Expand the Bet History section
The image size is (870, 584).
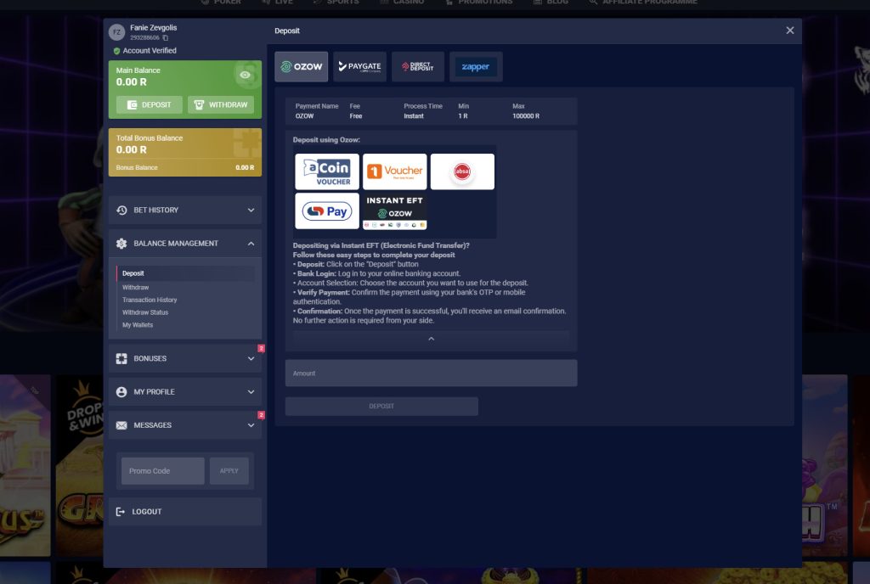coord(184,210)
